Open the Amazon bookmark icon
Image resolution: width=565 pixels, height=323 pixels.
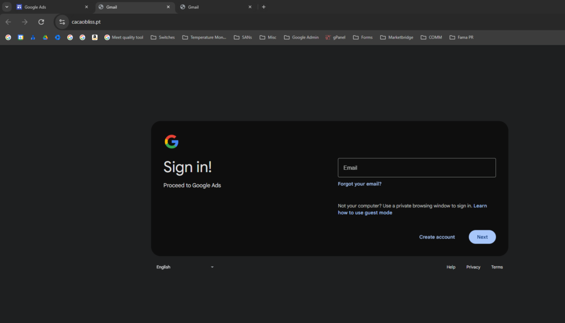(95, 37)
